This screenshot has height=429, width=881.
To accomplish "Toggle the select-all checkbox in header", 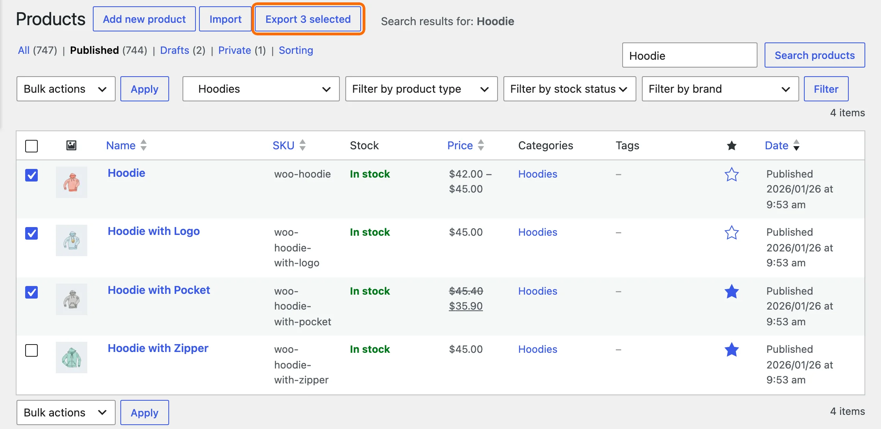I will click(x=31, y=146).
